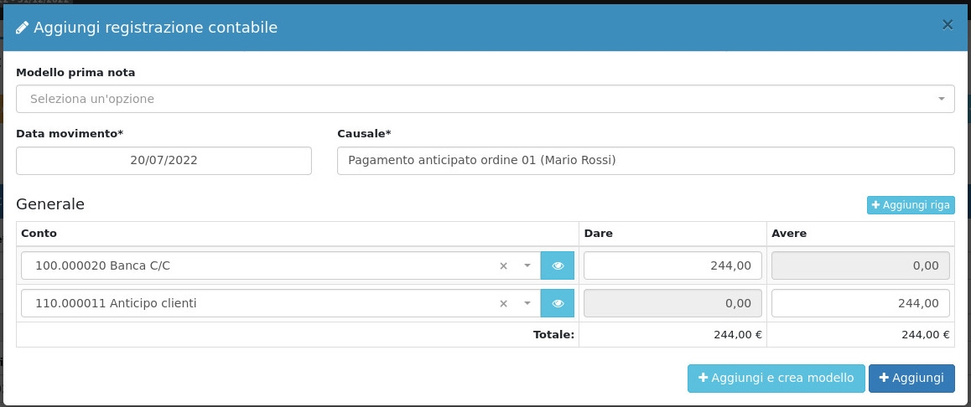Focus the Data movimento date field

point(164,161)
